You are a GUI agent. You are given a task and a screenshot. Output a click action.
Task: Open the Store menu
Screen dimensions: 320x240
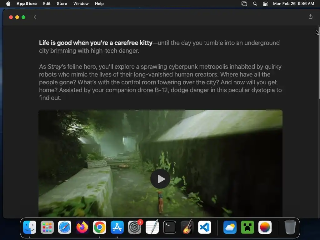pyautogui.click(x=62, y=4)
